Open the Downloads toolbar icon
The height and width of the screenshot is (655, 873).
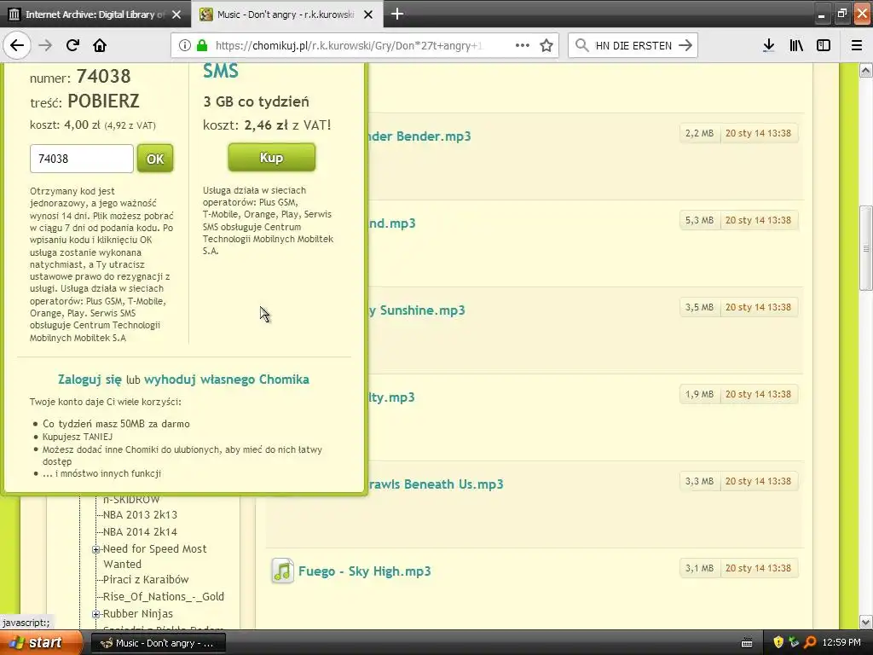[x=769, y=45]
